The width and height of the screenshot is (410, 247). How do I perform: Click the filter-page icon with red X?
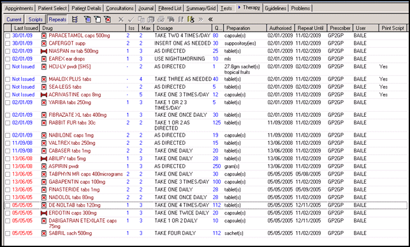pos(107,19)
